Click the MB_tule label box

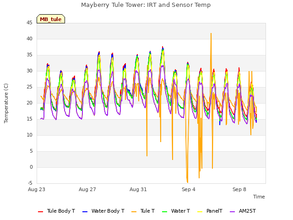[51, 19]
